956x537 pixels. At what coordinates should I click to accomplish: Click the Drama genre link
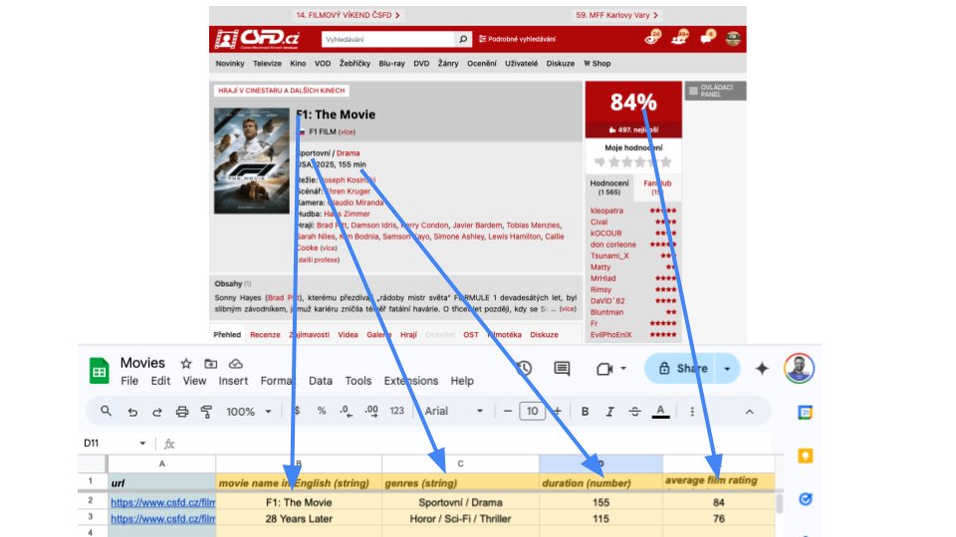pyautogui.click(x=349, y=153)
